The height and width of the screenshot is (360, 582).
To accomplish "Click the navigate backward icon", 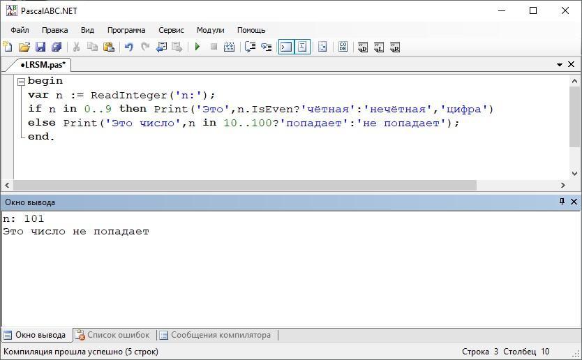I will point(161,47).
